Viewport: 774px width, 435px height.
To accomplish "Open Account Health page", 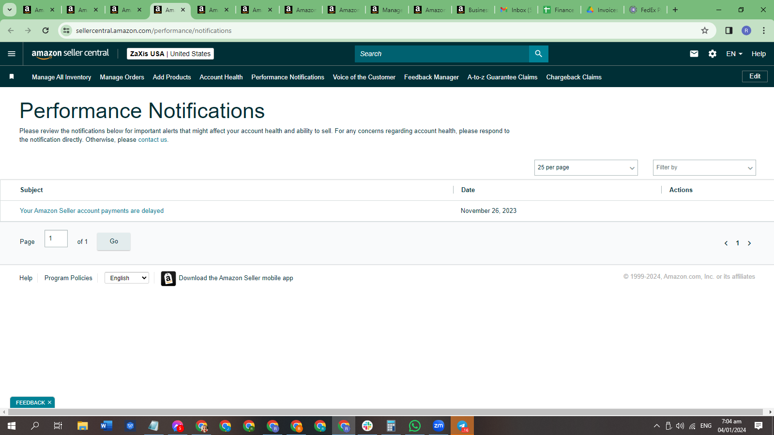I will point(221,77).
